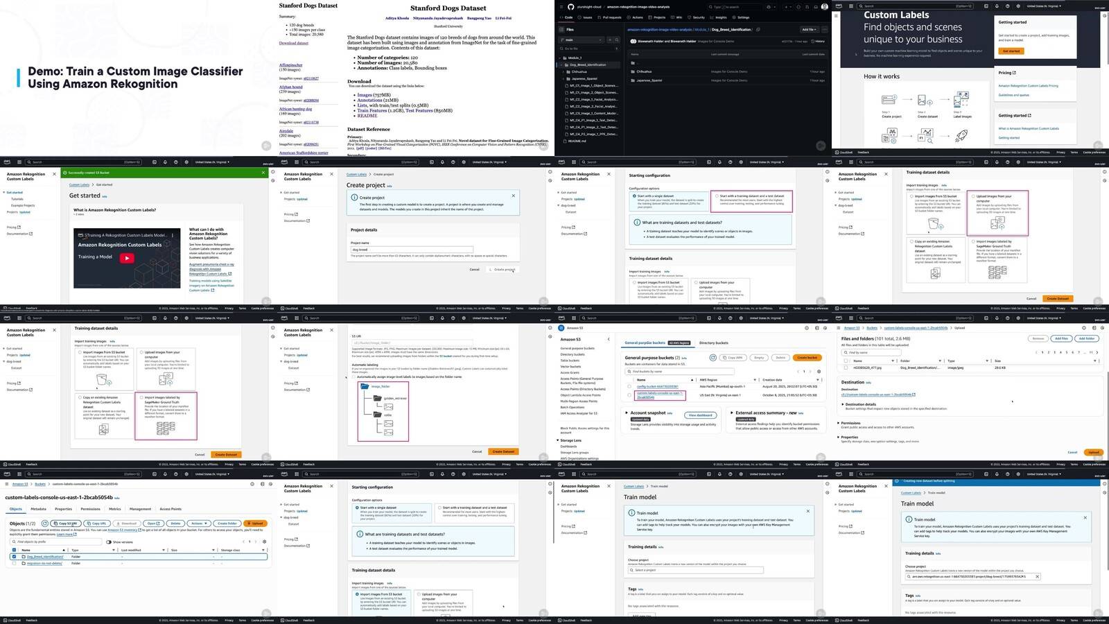Select the migration-do-not-delete/ folder checkbox
This screenshot has height=624, width=1109.
coord(14,564)
